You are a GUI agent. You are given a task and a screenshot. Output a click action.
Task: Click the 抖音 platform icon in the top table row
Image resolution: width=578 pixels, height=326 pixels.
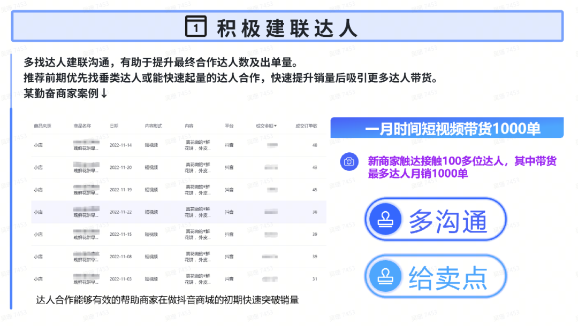pos(229,145)
